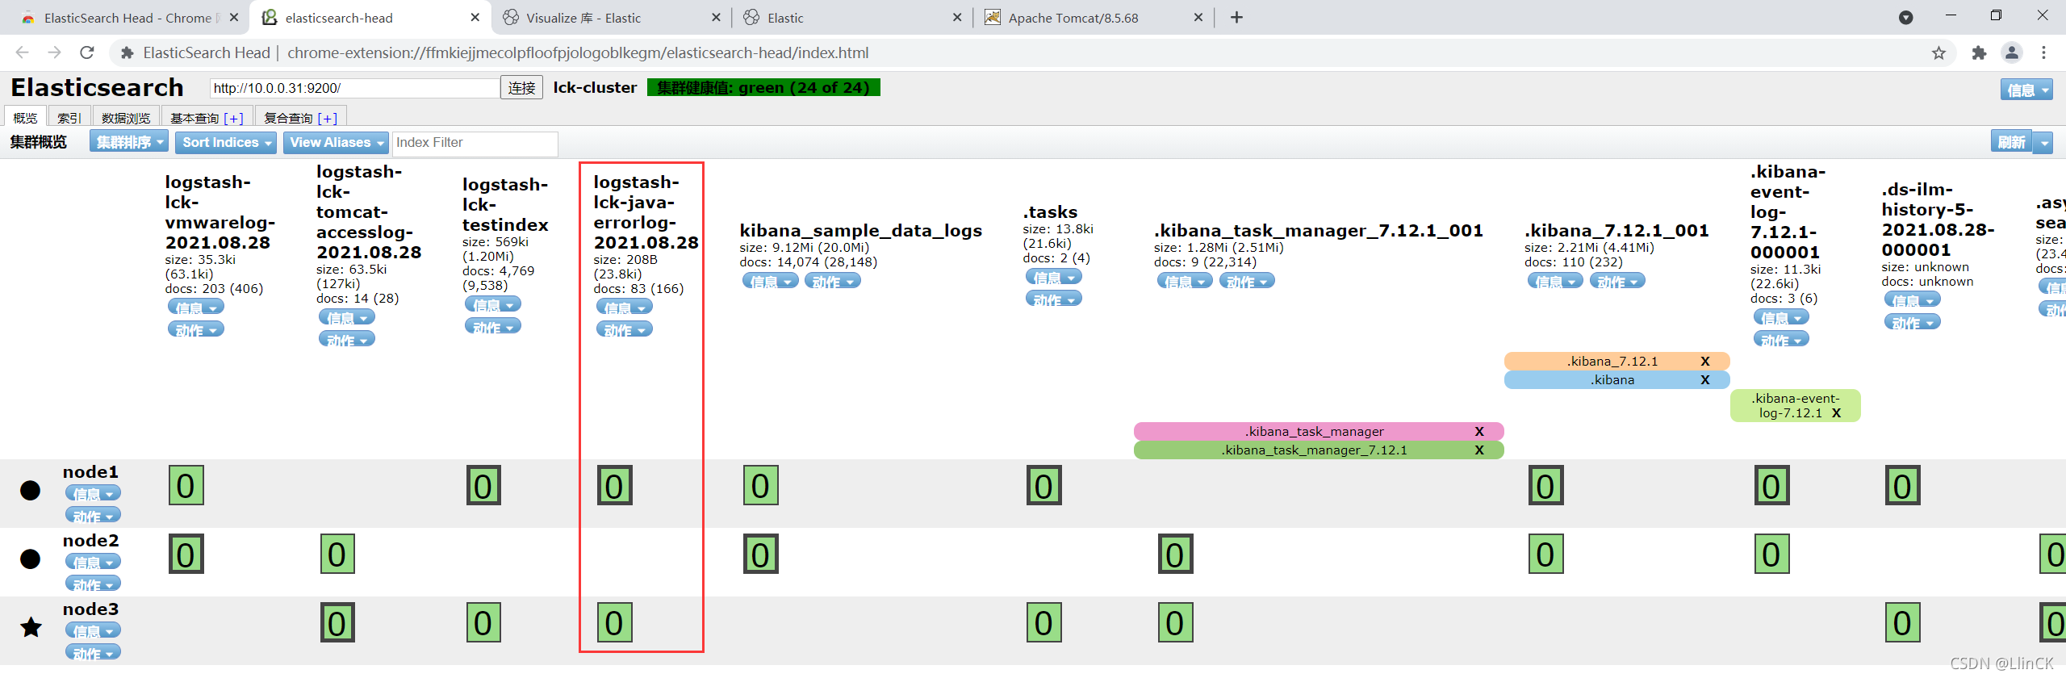Image resolution: width=2066 pixels, height=678 pixels.
Task: Open node3 动作 dropdown
Action: (94, 652)
